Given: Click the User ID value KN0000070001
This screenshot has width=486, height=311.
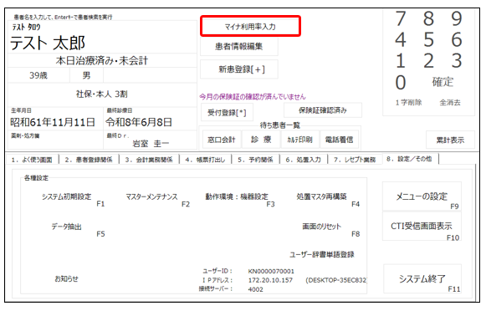Looking at the screenshot, I should pyautogui.click(x=271, y=272).
